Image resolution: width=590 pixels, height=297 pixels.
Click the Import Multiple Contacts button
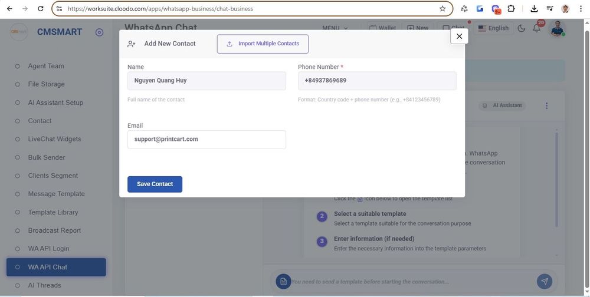[263, 44]
